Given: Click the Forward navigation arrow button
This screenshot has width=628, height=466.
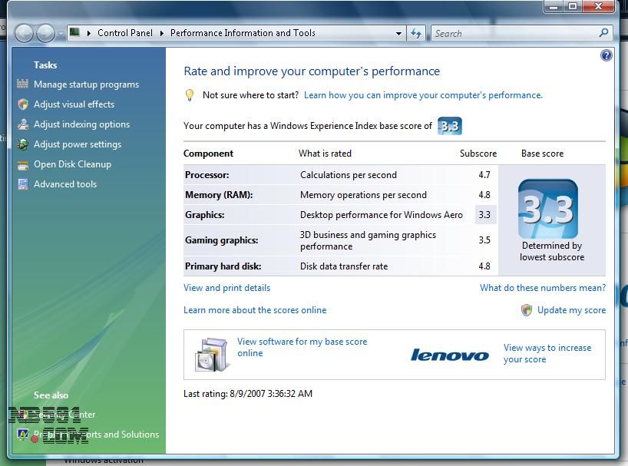Looking at the screenshot, I should [46, 33].
